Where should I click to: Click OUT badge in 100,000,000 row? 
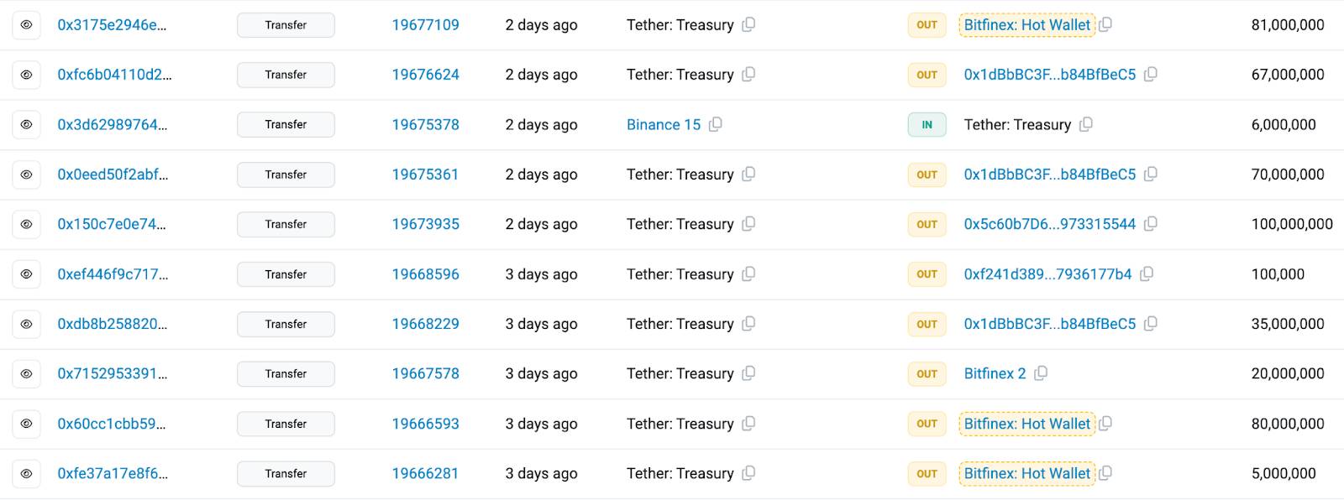pos(927,224)
